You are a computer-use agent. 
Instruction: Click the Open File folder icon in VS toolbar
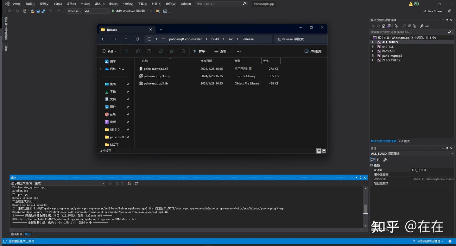pyautogui.click(x=33, y=11)
